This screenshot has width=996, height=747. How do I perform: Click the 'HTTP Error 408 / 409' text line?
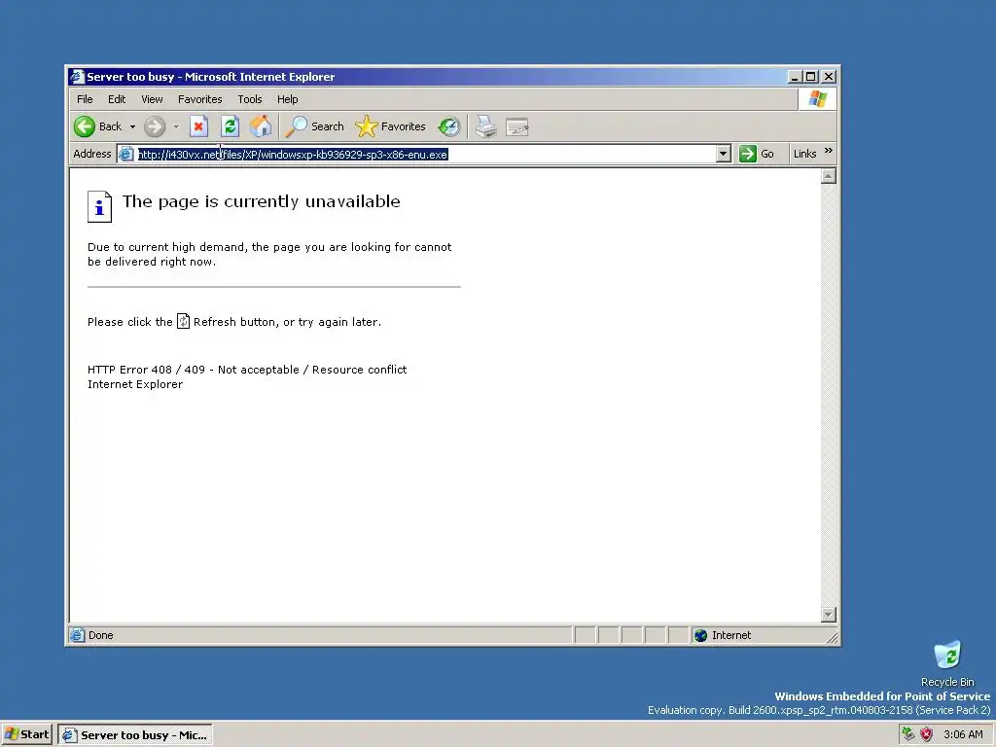point(247,370)
